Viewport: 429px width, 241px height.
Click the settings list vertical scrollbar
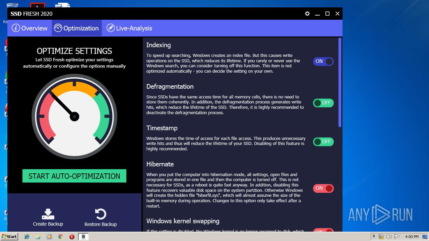(340, 82)
